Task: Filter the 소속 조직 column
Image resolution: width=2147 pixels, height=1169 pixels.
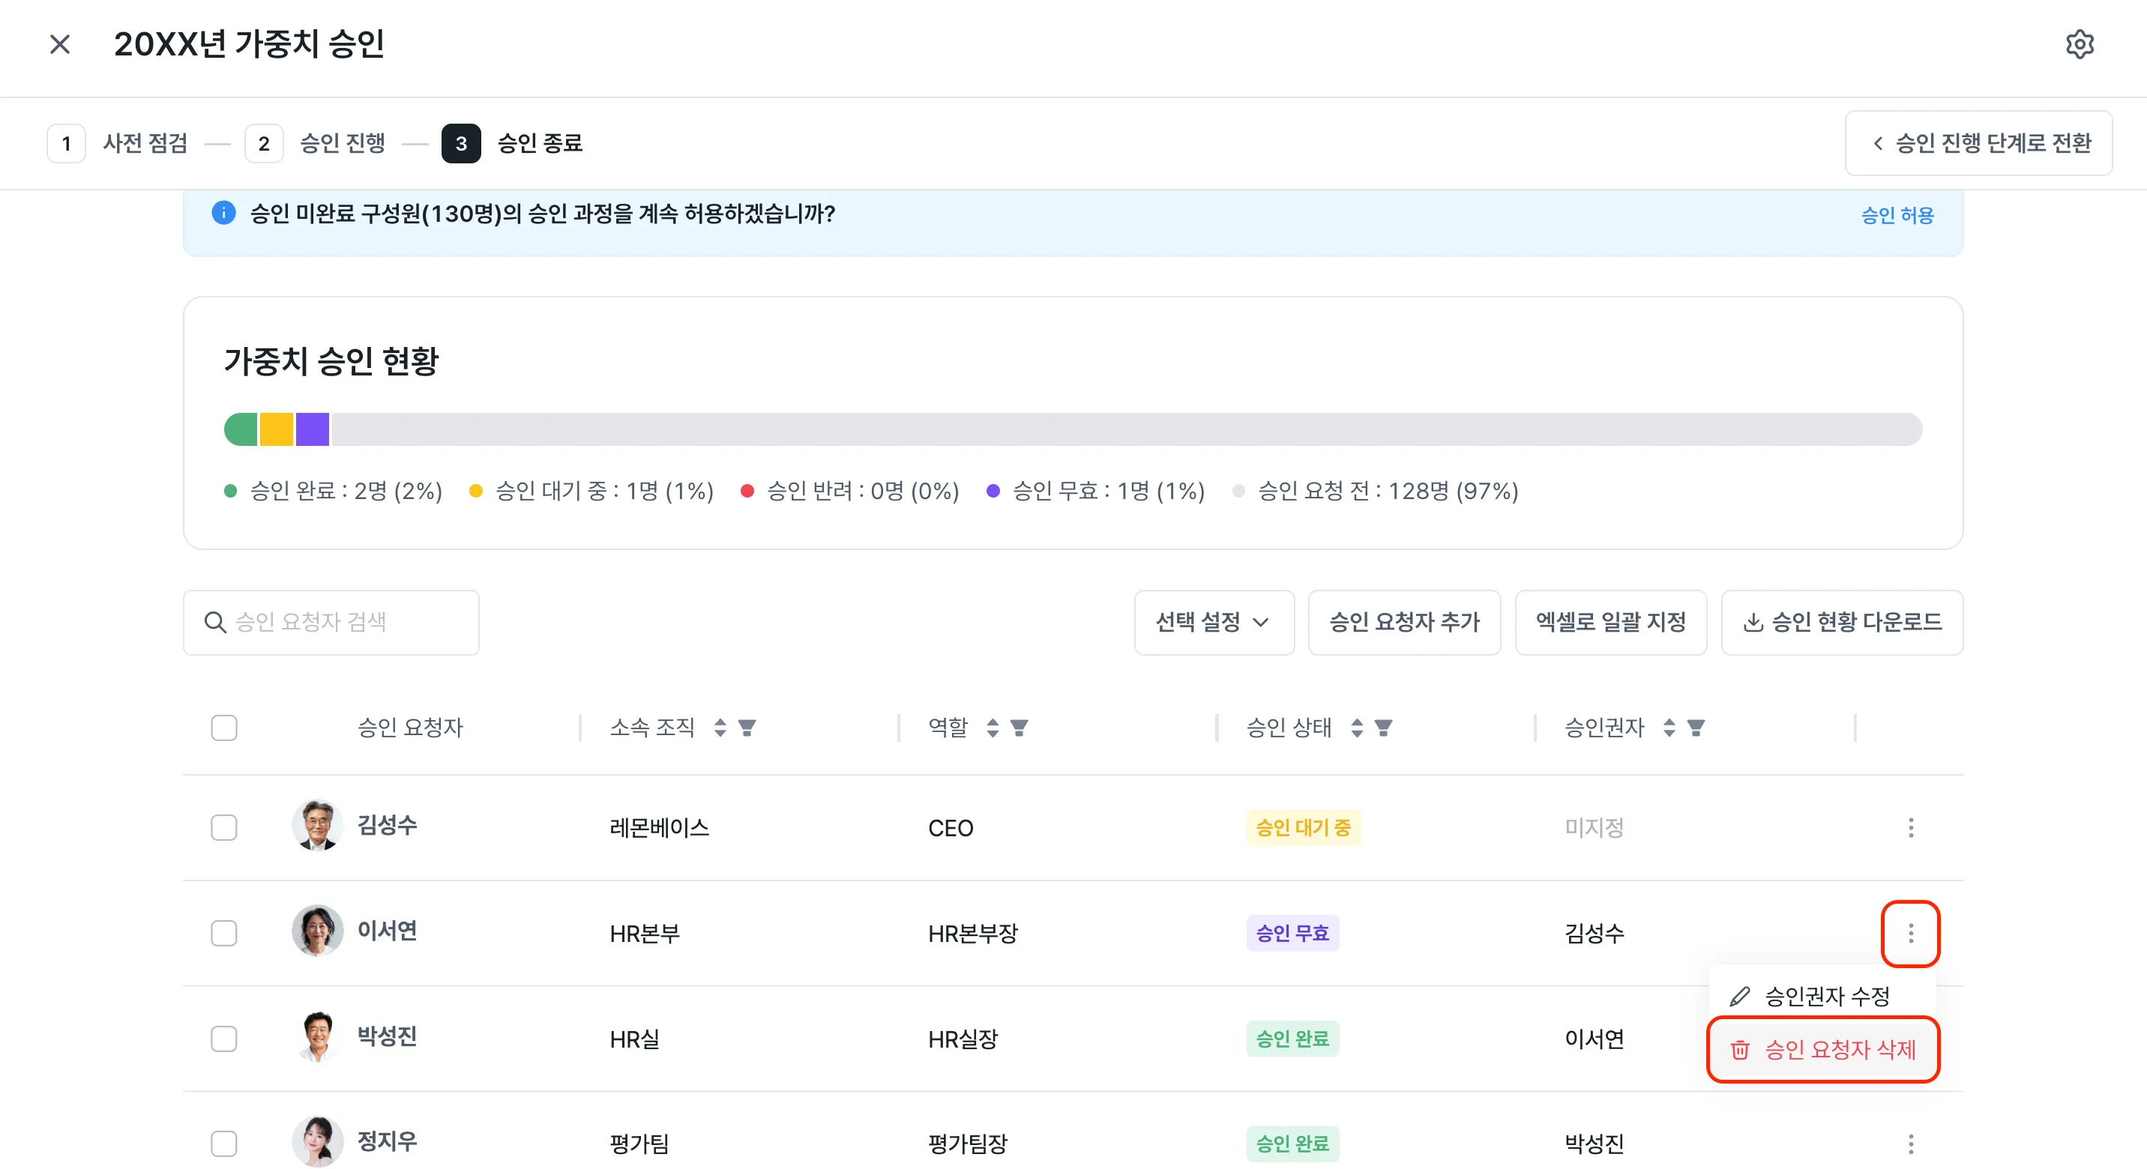Action: click(747, 728)
